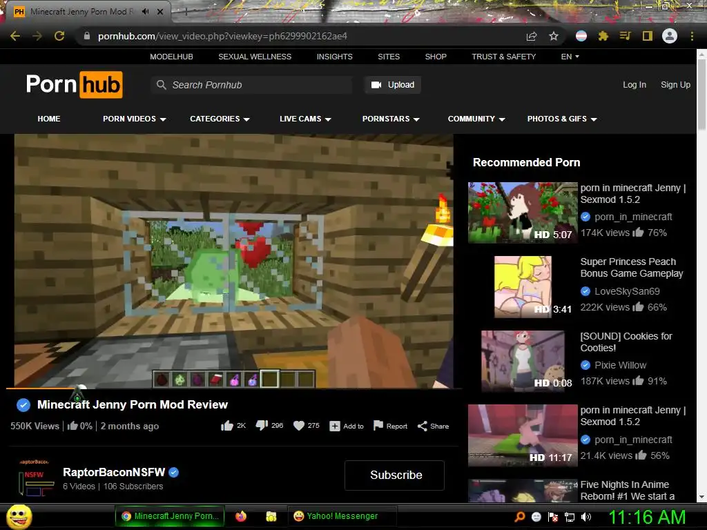The height and width of the screenshot is (530, 707).
Task: Open the Super Princess Peach Bonus Game thumbnail
Action: pyautogui.click(x=523, y=286)
